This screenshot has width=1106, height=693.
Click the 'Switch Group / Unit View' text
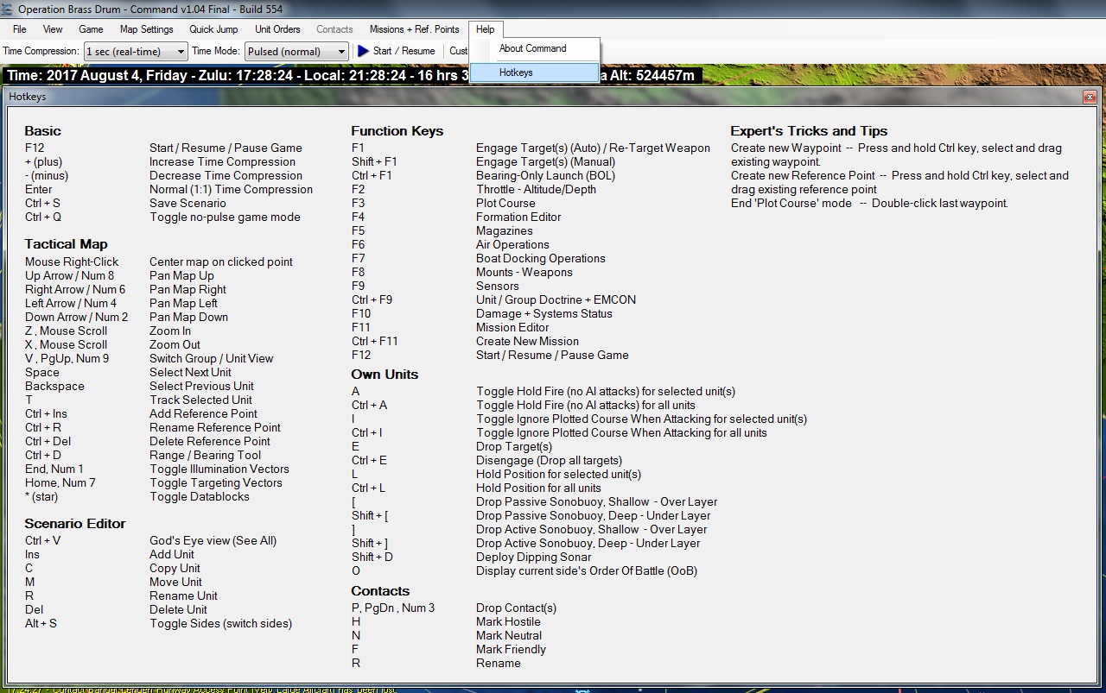coord(211,358)
